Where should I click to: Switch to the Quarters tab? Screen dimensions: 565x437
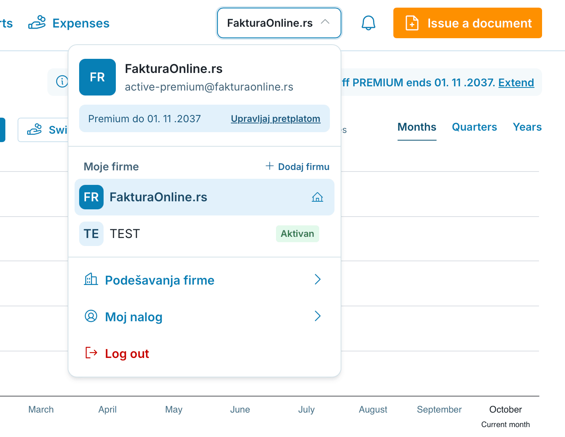(474, 127)
